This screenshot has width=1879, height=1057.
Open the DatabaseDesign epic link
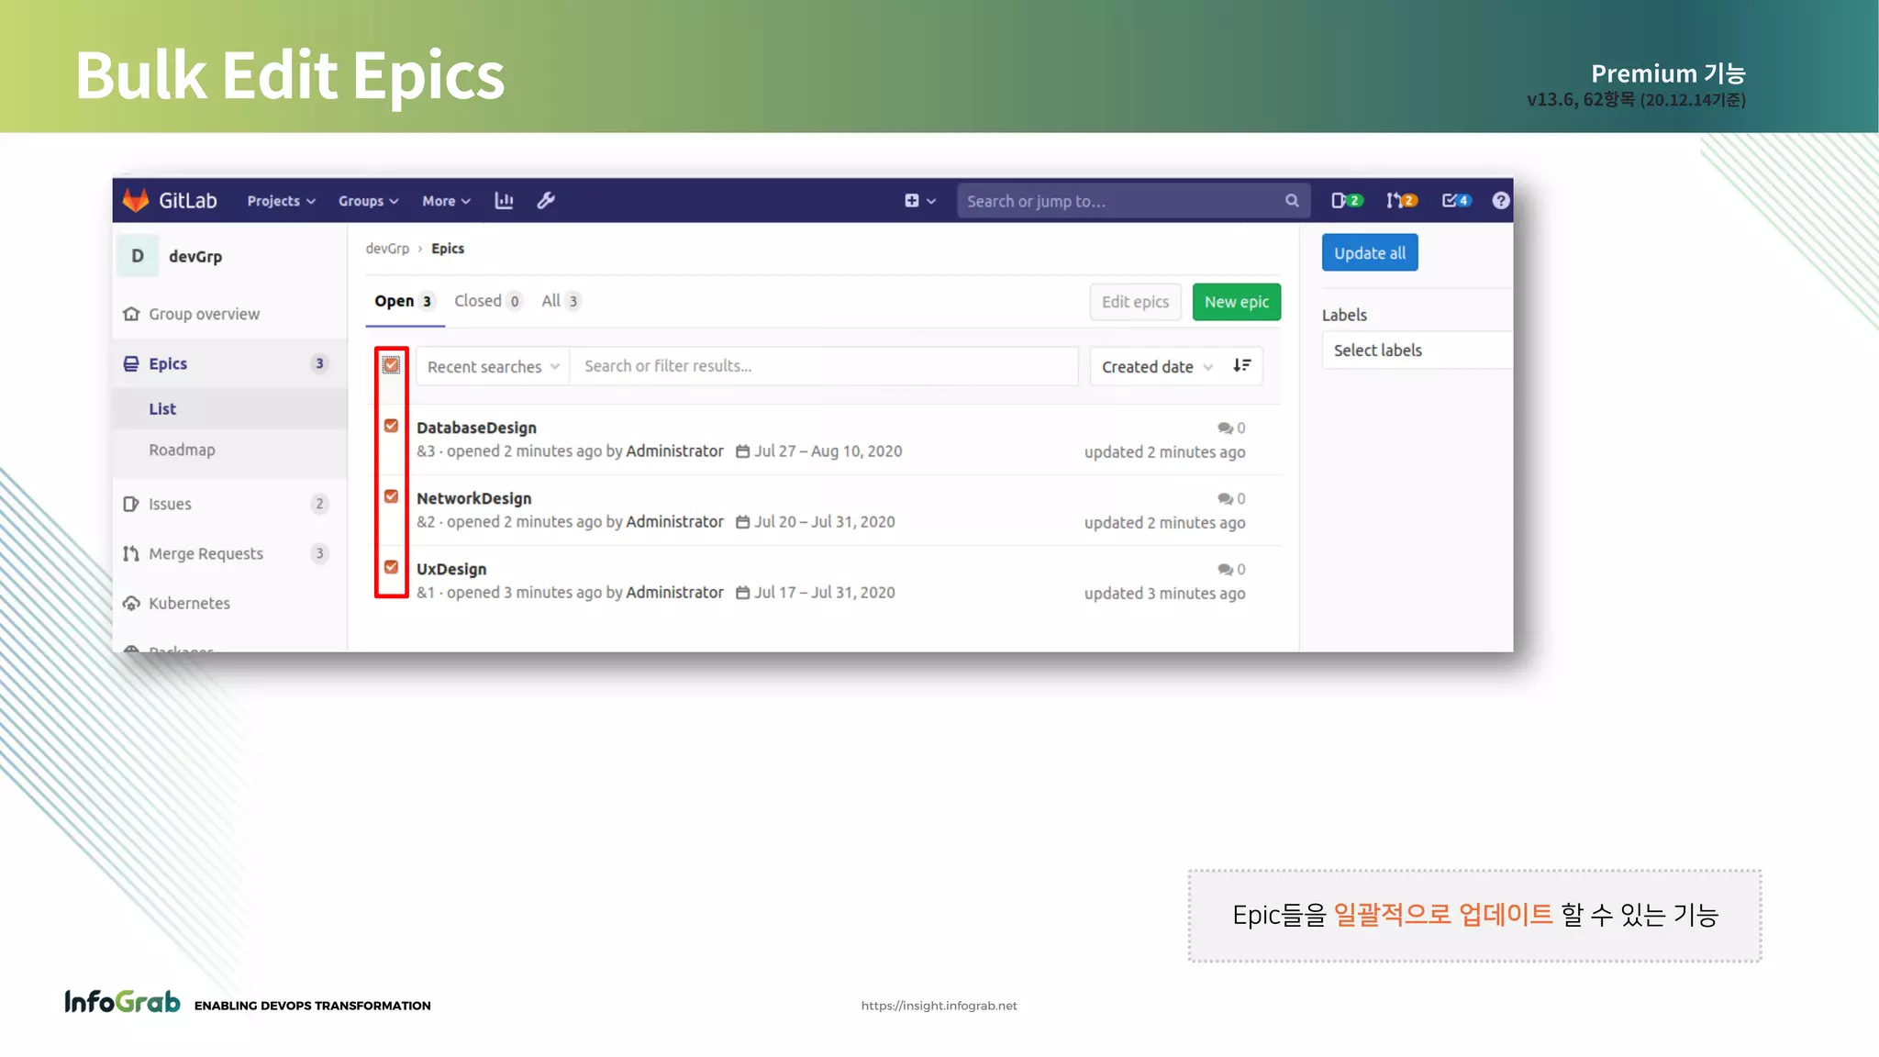476,428
